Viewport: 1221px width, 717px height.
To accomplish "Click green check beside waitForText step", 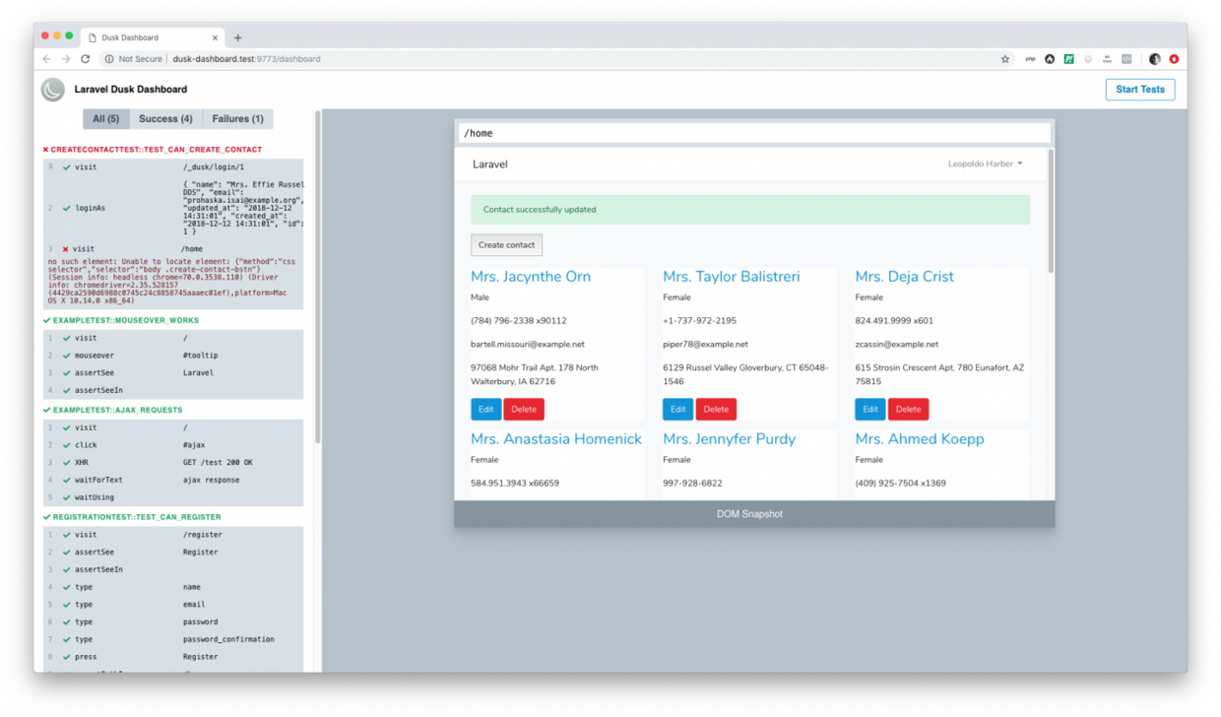I will point(66,481).
